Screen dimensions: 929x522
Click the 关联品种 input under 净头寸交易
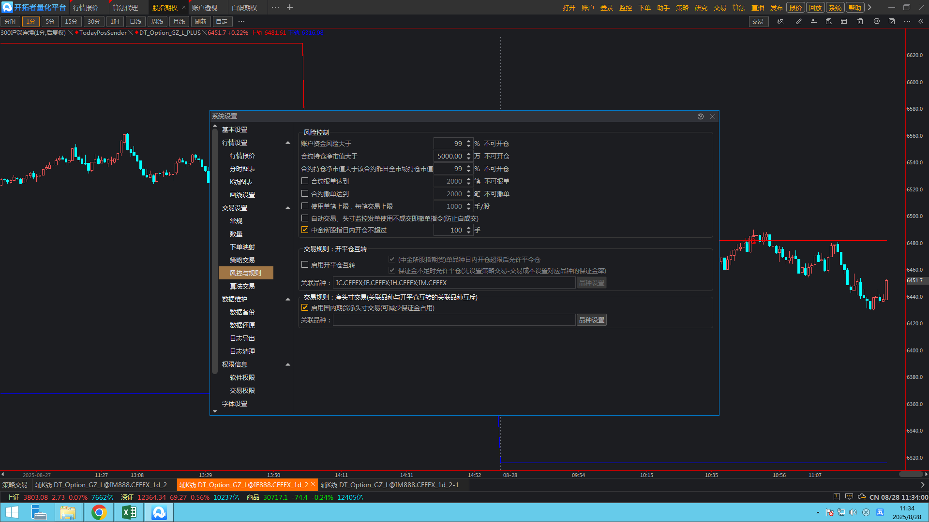454,320
